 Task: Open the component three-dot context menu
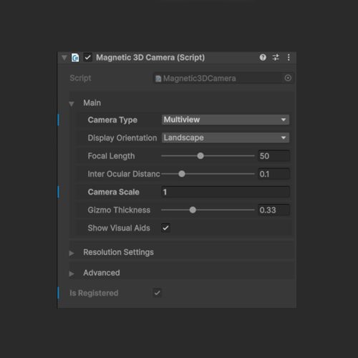pos(289,57)
